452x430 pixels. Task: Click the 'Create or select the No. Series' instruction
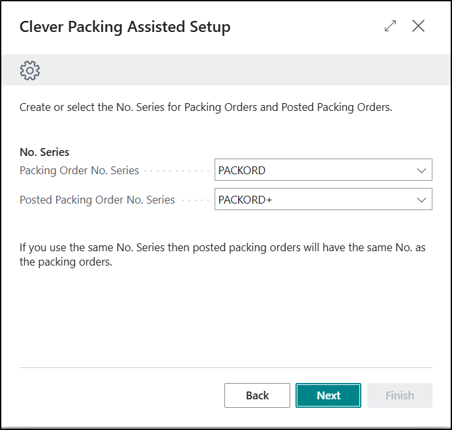point(205,108)
